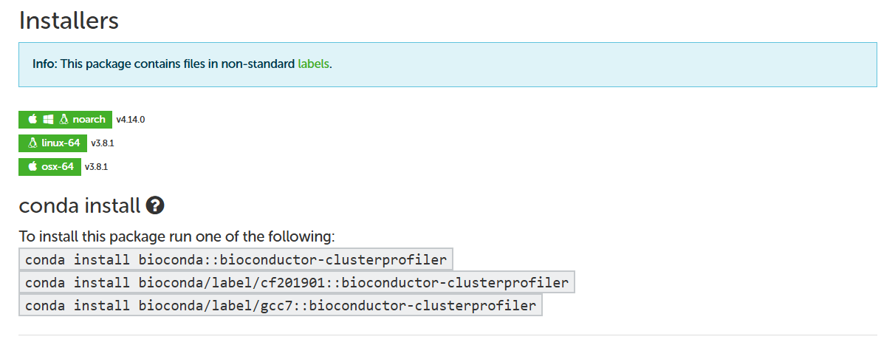Click the v3.8.1 version beside osx-64

[97, 166]
